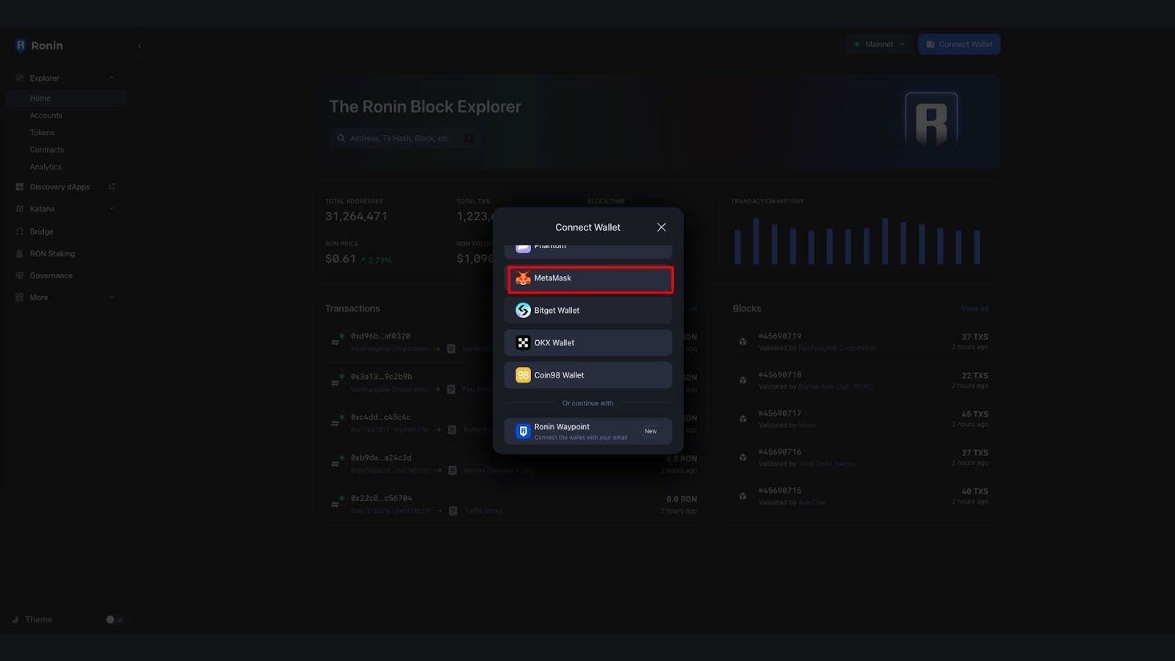Focus the address search field

405,138
